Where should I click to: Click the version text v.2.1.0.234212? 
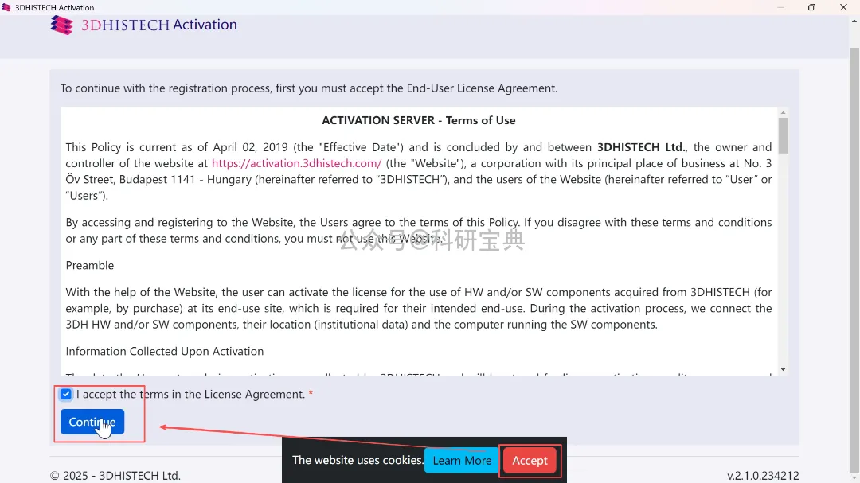tap(763, 476)
